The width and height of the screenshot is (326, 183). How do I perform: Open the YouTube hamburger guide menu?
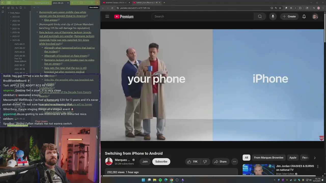coord(107,17)
